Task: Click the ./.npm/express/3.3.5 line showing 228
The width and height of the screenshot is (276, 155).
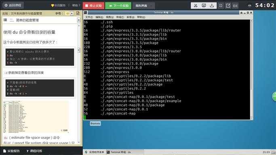Action: tap(113, 47)
